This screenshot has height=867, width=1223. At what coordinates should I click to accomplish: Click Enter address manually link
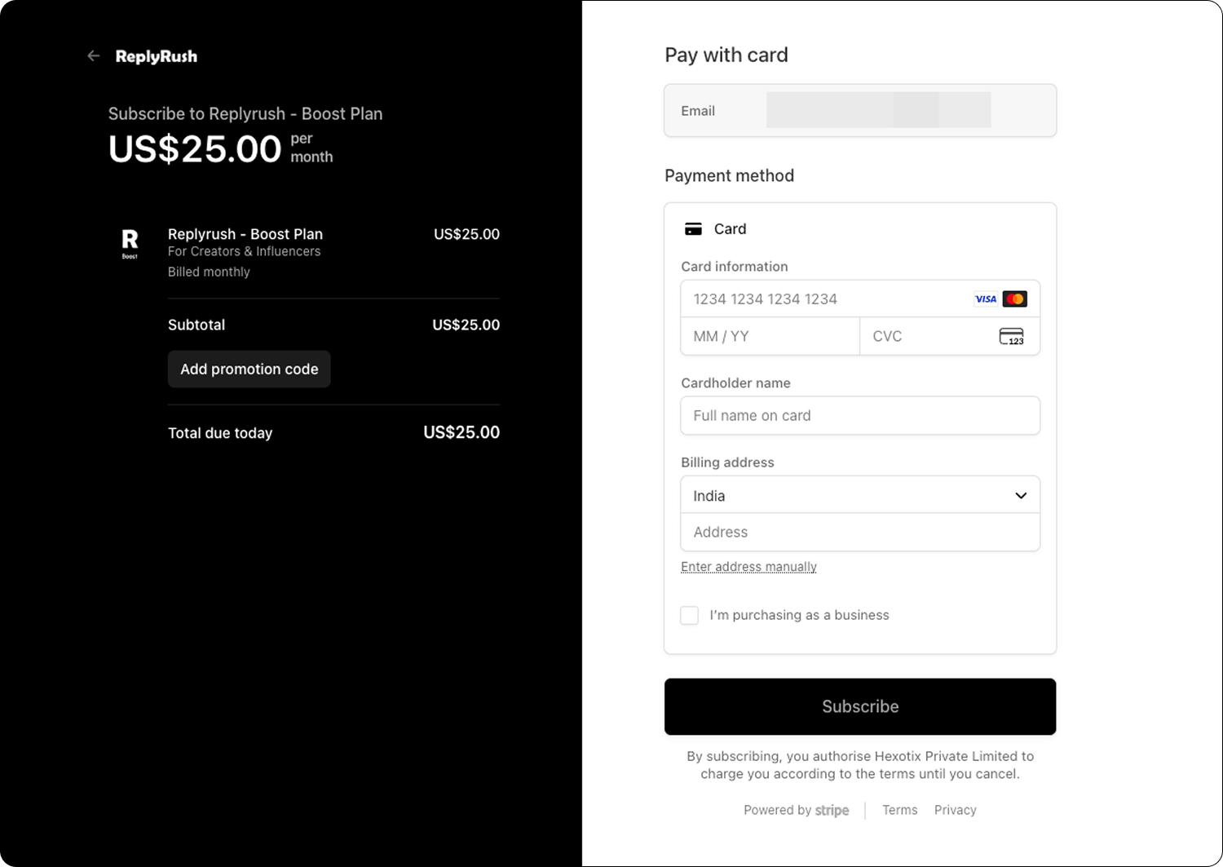[748, 567]
